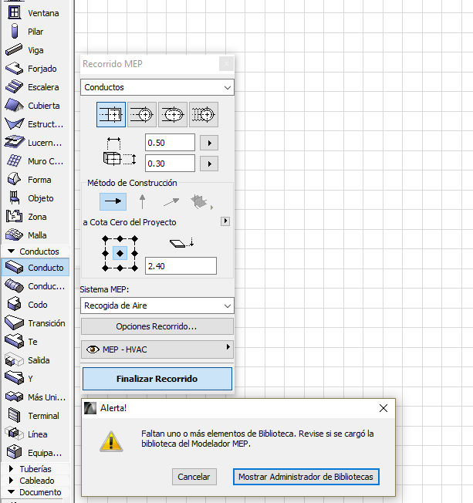The width and height of the screenshot is (473, 503).
Task: Select the Malla tool
Action: point(35,235)
